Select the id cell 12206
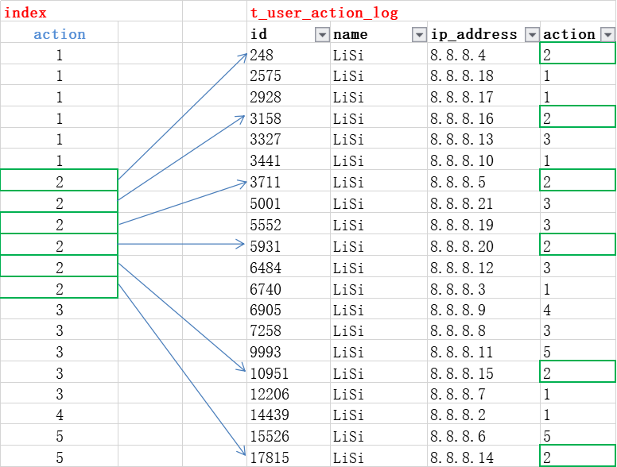617x467 pixels. click(289, 393)
